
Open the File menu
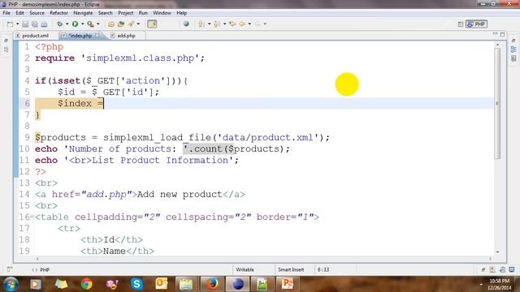point(6,13)
